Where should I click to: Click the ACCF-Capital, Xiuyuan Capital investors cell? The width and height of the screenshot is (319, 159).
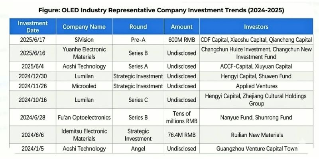tap(256, 66)
